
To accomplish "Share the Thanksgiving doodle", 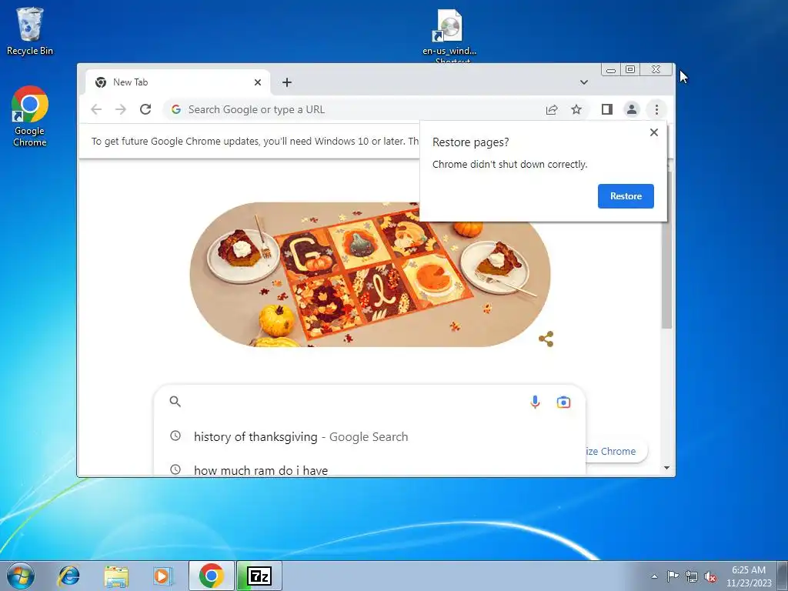I will pos(546,339).
